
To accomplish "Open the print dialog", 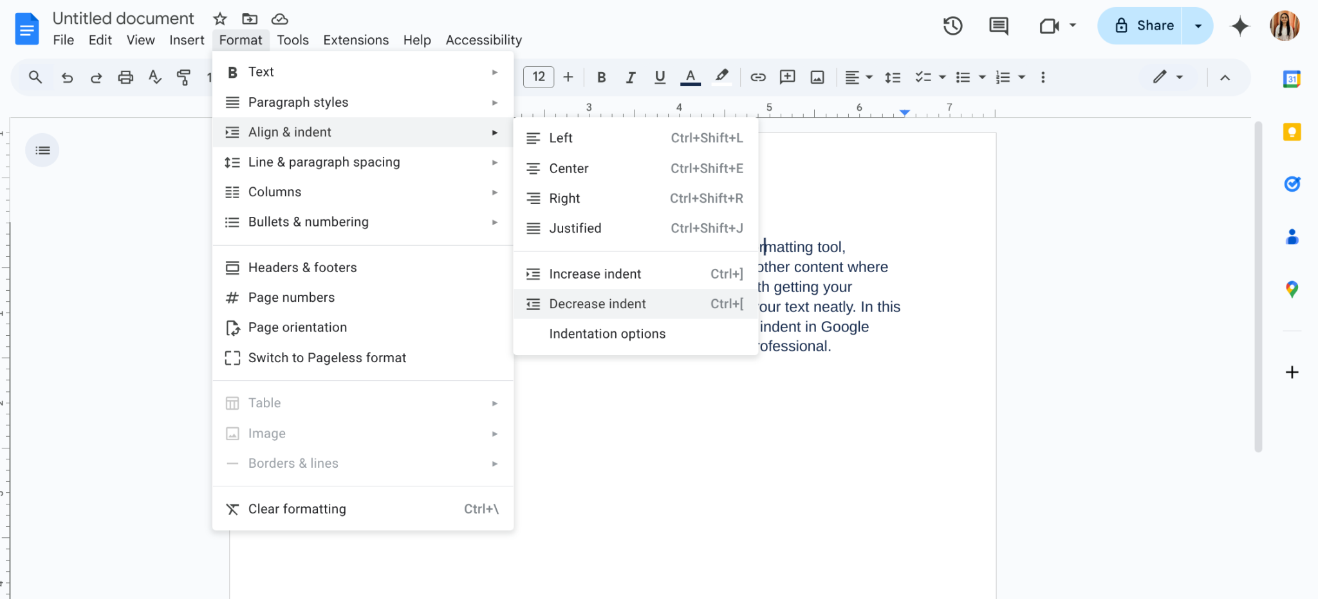I will coord(125,77).
